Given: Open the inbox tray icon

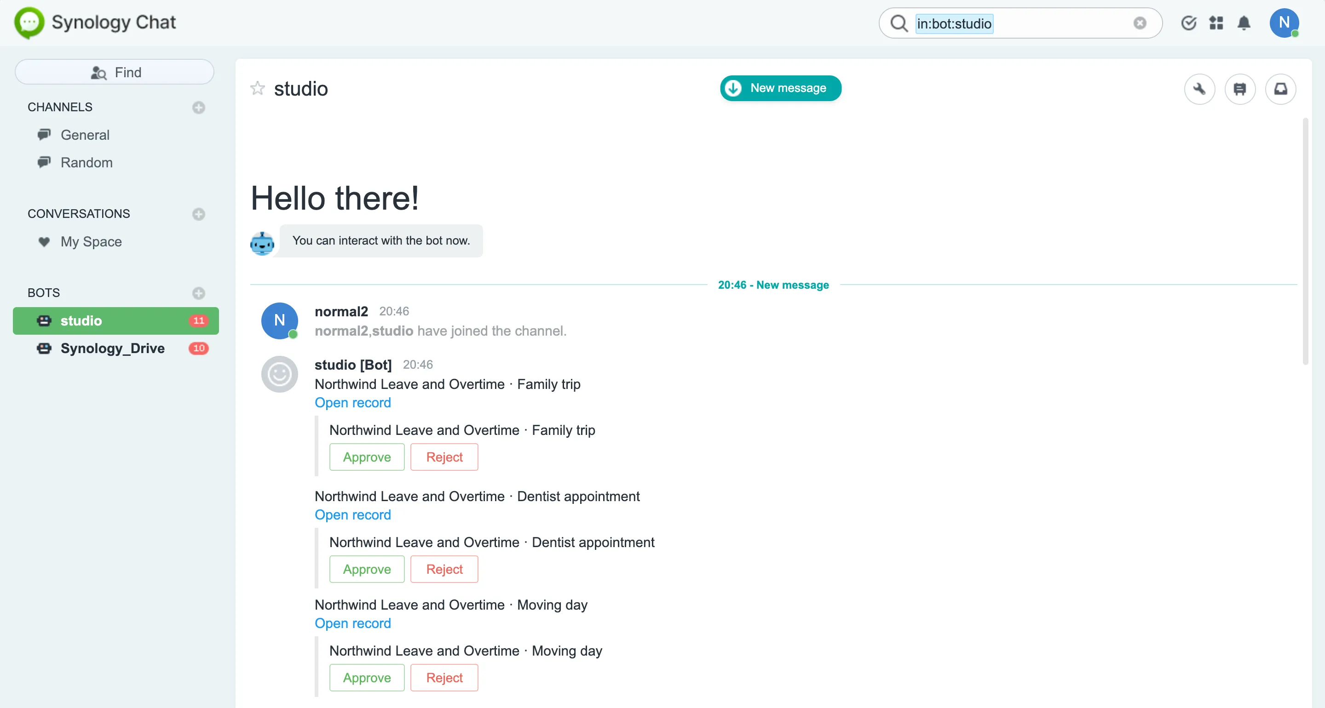Looking at the screenshot, I should click(1280, 89).
